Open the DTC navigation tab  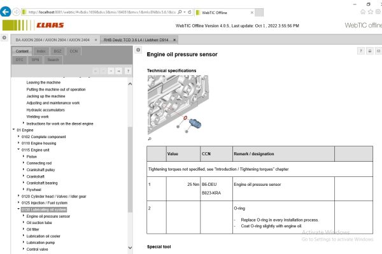(20, 60)
